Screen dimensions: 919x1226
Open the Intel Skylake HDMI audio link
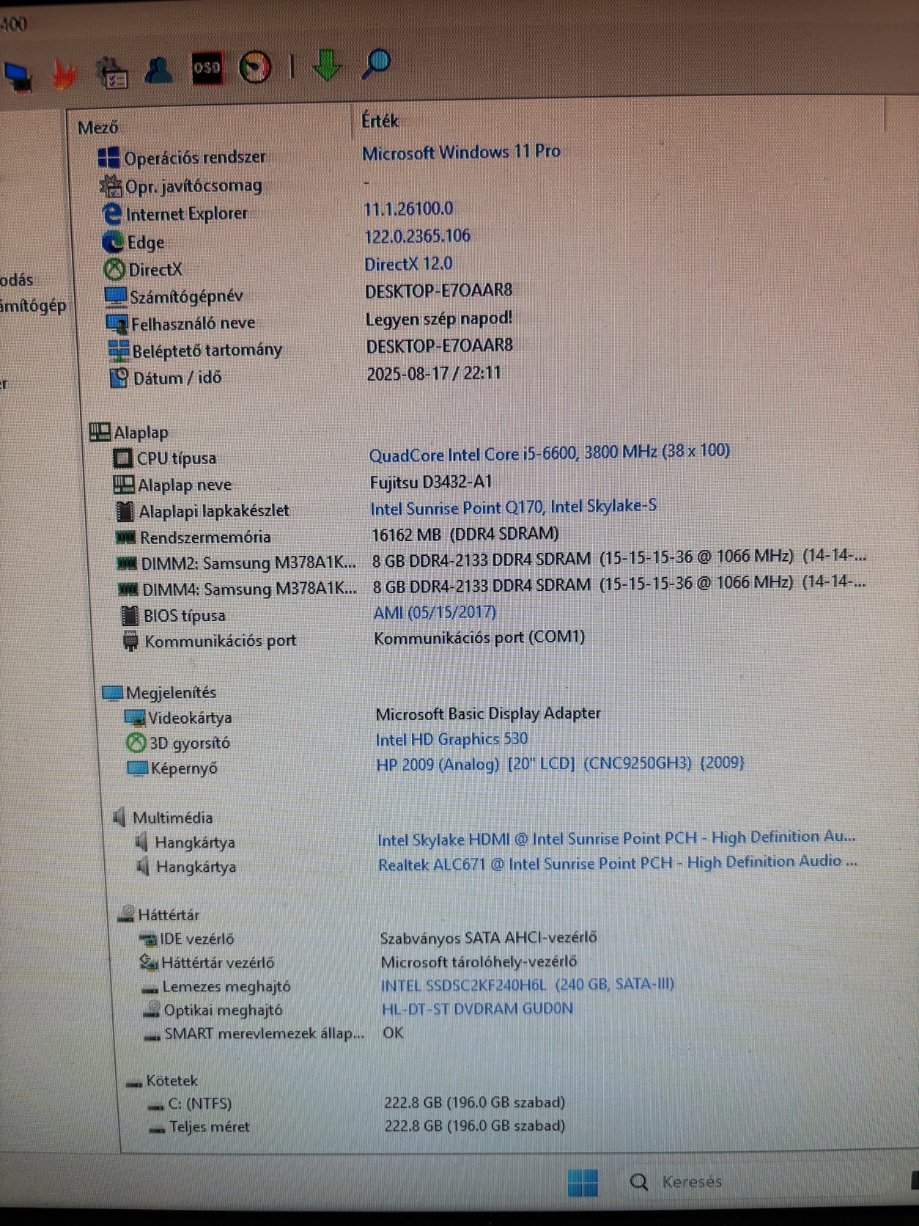[616, 838]
